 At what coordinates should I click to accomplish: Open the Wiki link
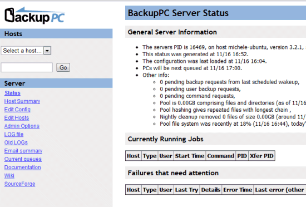click(x=9, y=176)
